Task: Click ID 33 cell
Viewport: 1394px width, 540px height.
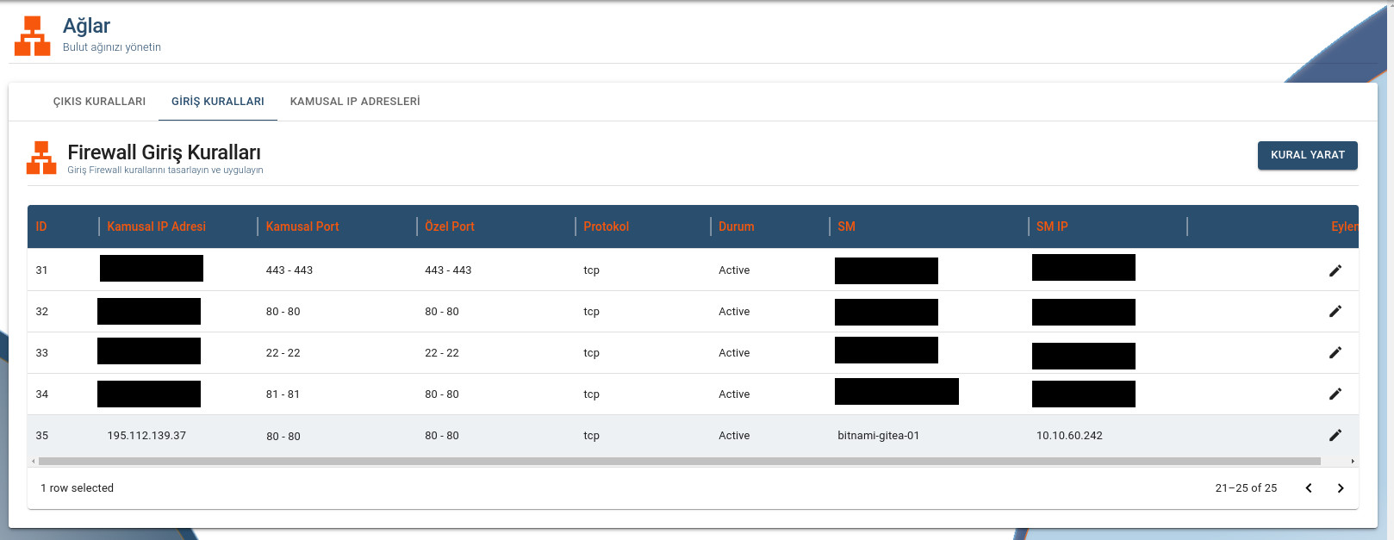Action: tap(42, 353)
